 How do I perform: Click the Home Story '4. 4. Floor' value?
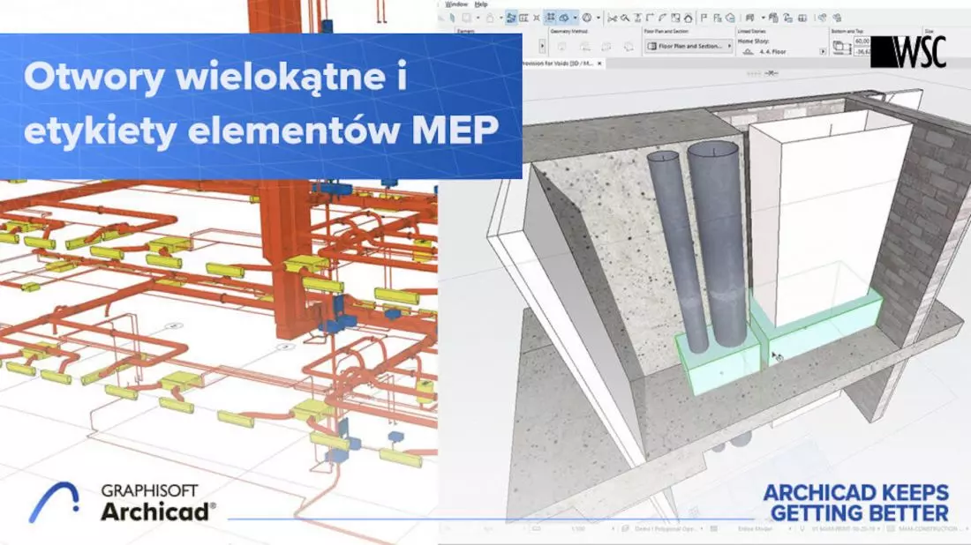773,52
